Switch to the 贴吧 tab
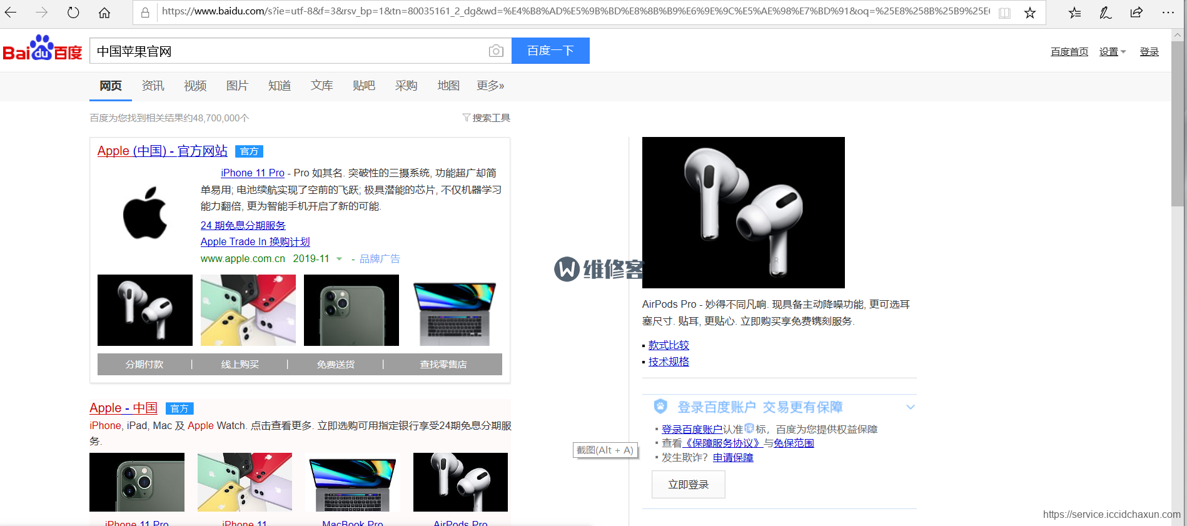 tap(364, 86)
